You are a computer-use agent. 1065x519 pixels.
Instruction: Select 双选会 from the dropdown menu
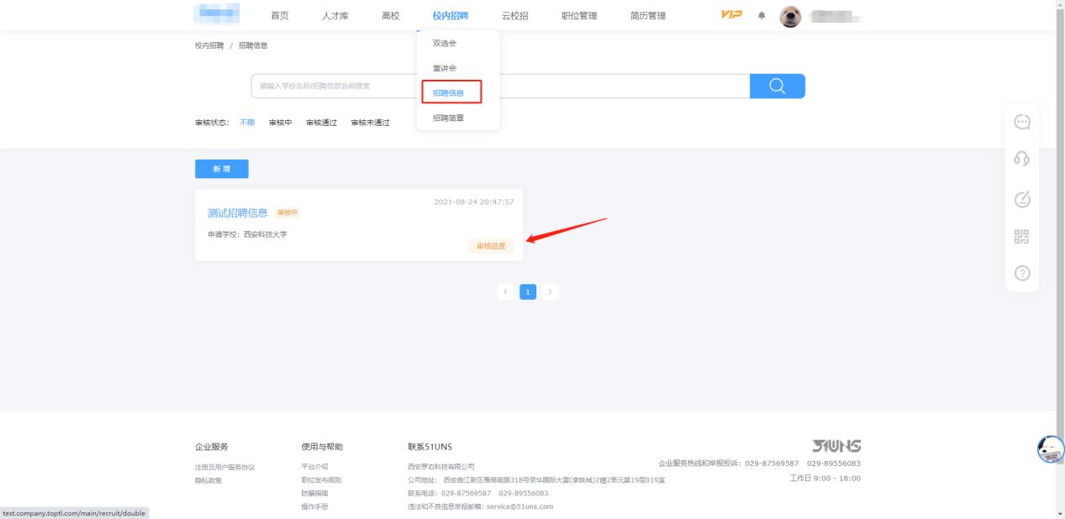[445, 43]
